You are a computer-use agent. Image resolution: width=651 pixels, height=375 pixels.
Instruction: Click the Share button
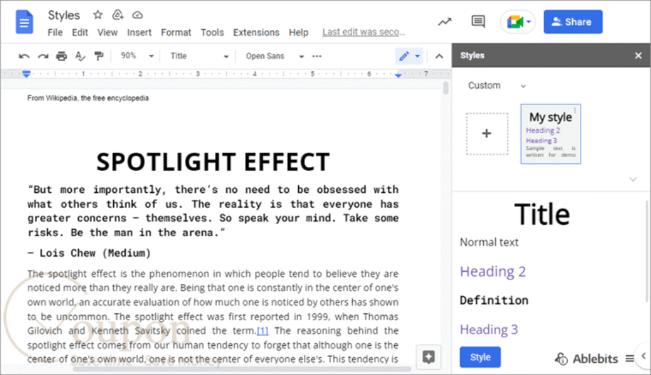tap(573, 22)
